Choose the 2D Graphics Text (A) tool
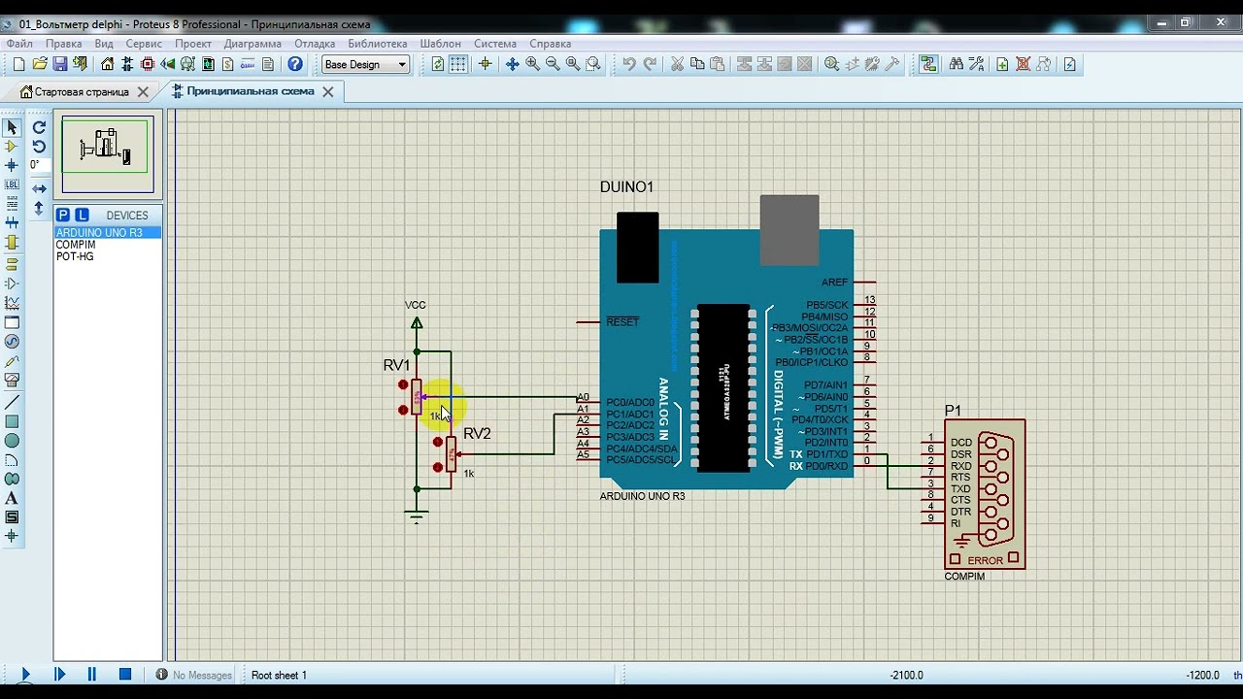 pos(12,498)
